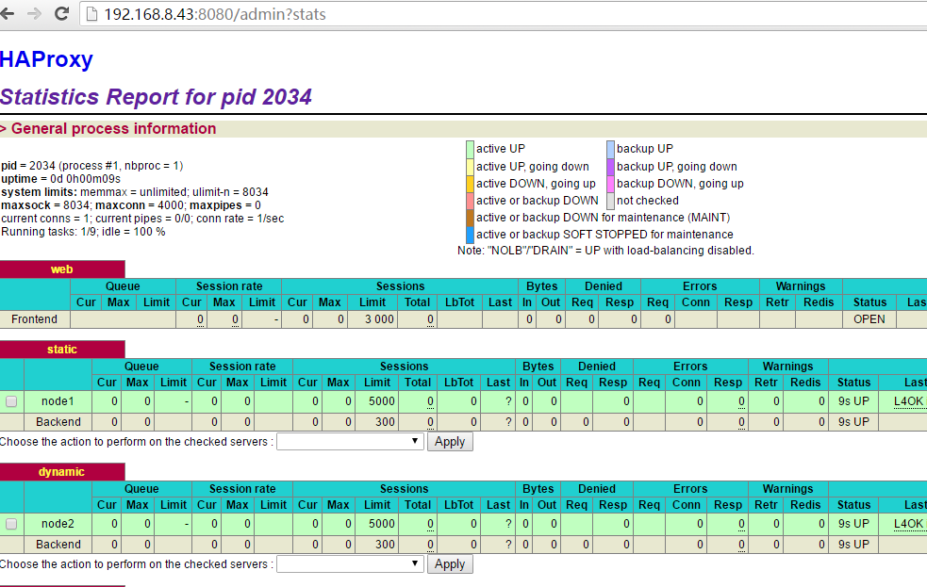Open the node1 server name link
The image size is (927, 587).
[x=58, y=401]
